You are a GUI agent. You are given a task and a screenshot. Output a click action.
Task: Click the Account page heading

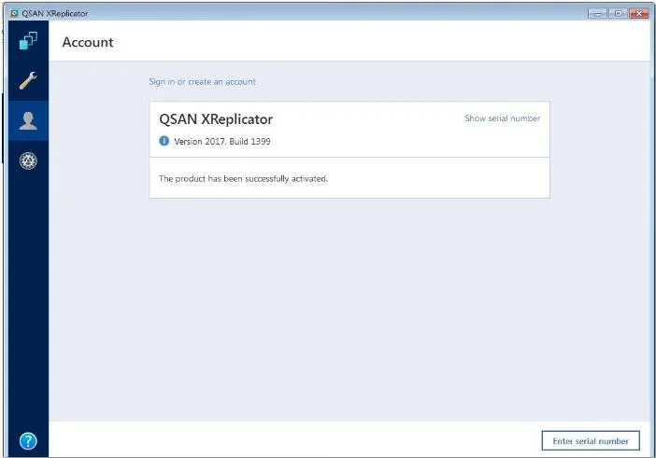coord(88,42)
